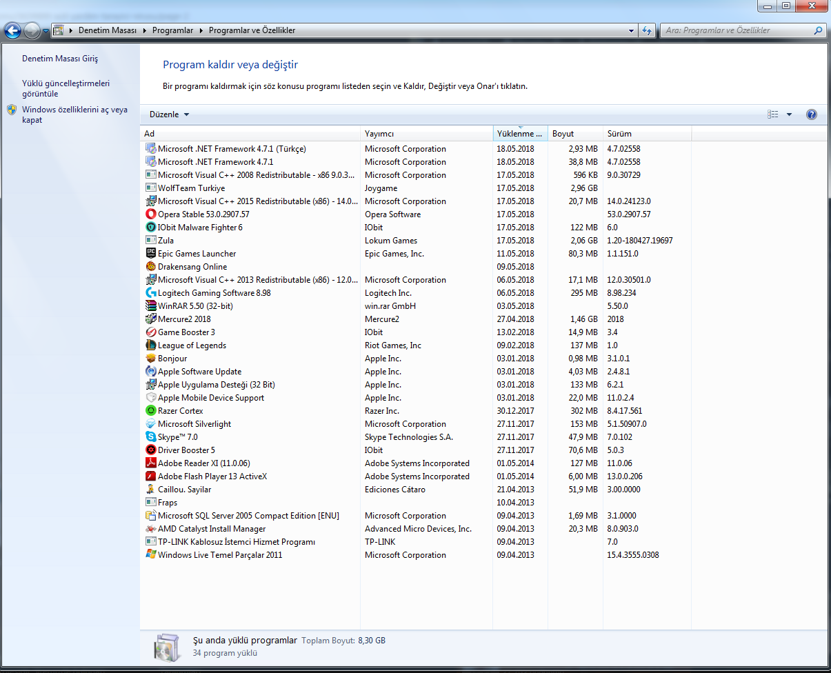The height and width of the screenshot is (673, 831).
Task: Sort by the Yayımcı column header
Action: tap(427, 134)
